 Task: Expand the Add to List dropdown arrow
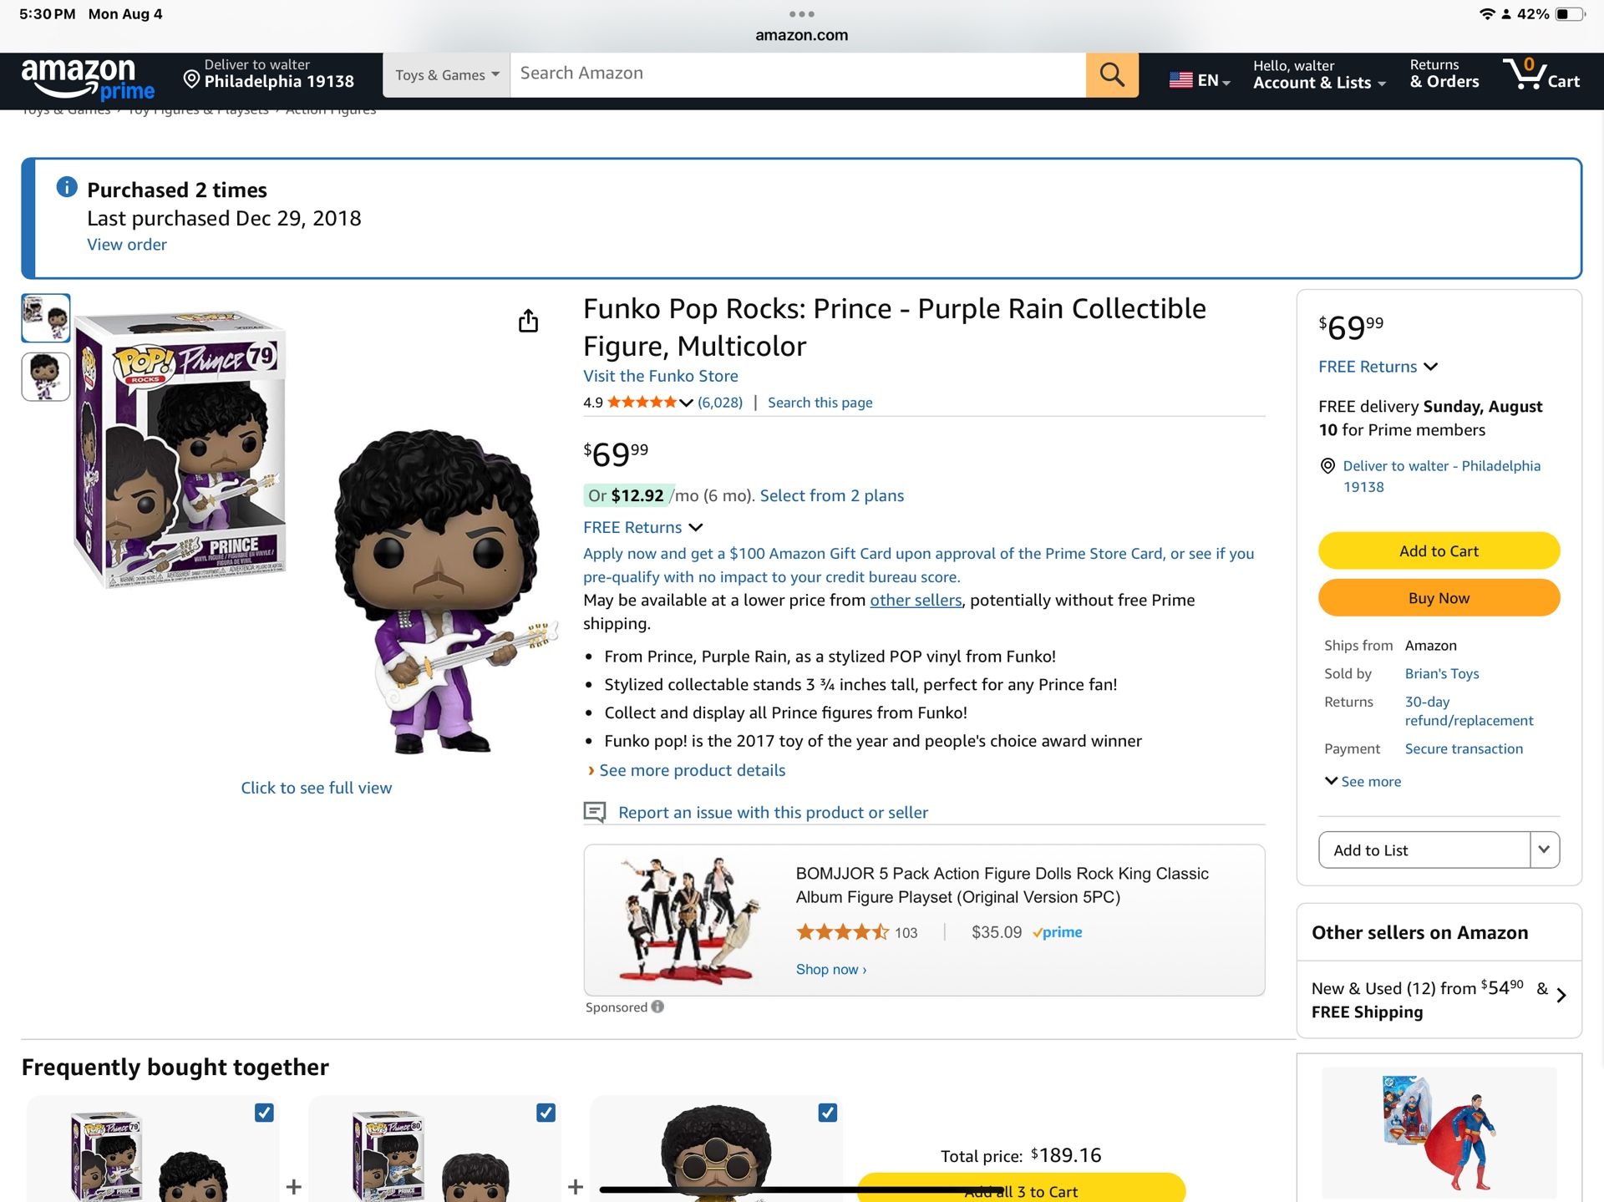click(1544, 850)
